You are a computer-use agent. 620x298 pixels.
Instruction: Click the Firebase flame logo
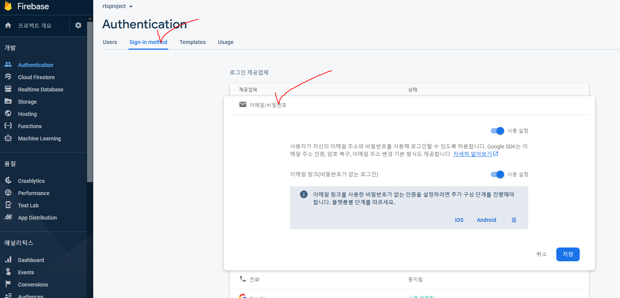pos(8,6)
